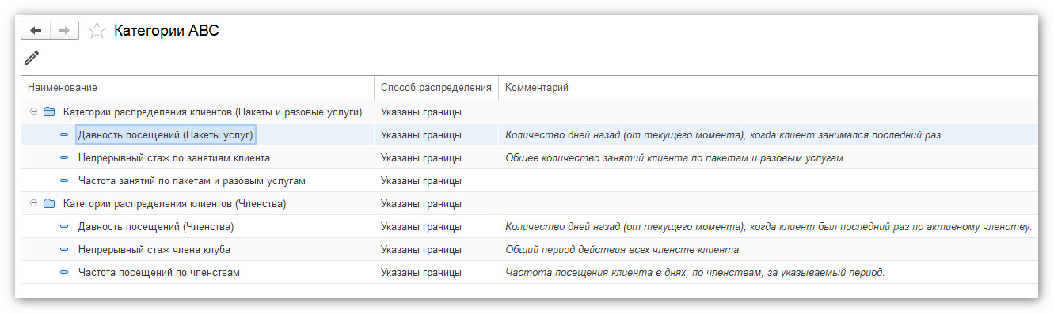Click the pencil edit icon
The height and width of the screenshot is (314, 1054).
click(x=32, y=58)
